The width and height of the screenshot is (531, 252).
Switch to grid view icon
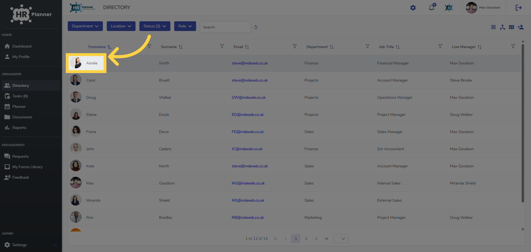pyautogui.click(x=512, y=27)
